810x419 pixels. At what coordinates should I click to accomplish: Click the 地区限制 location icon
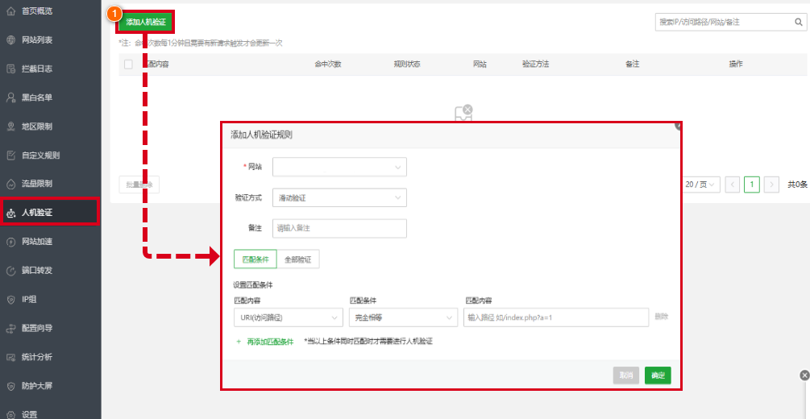click(x=11, y=127)
